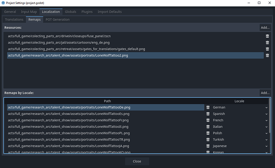
Task: Go to the Globals tab
Action: tap(71, 12)
